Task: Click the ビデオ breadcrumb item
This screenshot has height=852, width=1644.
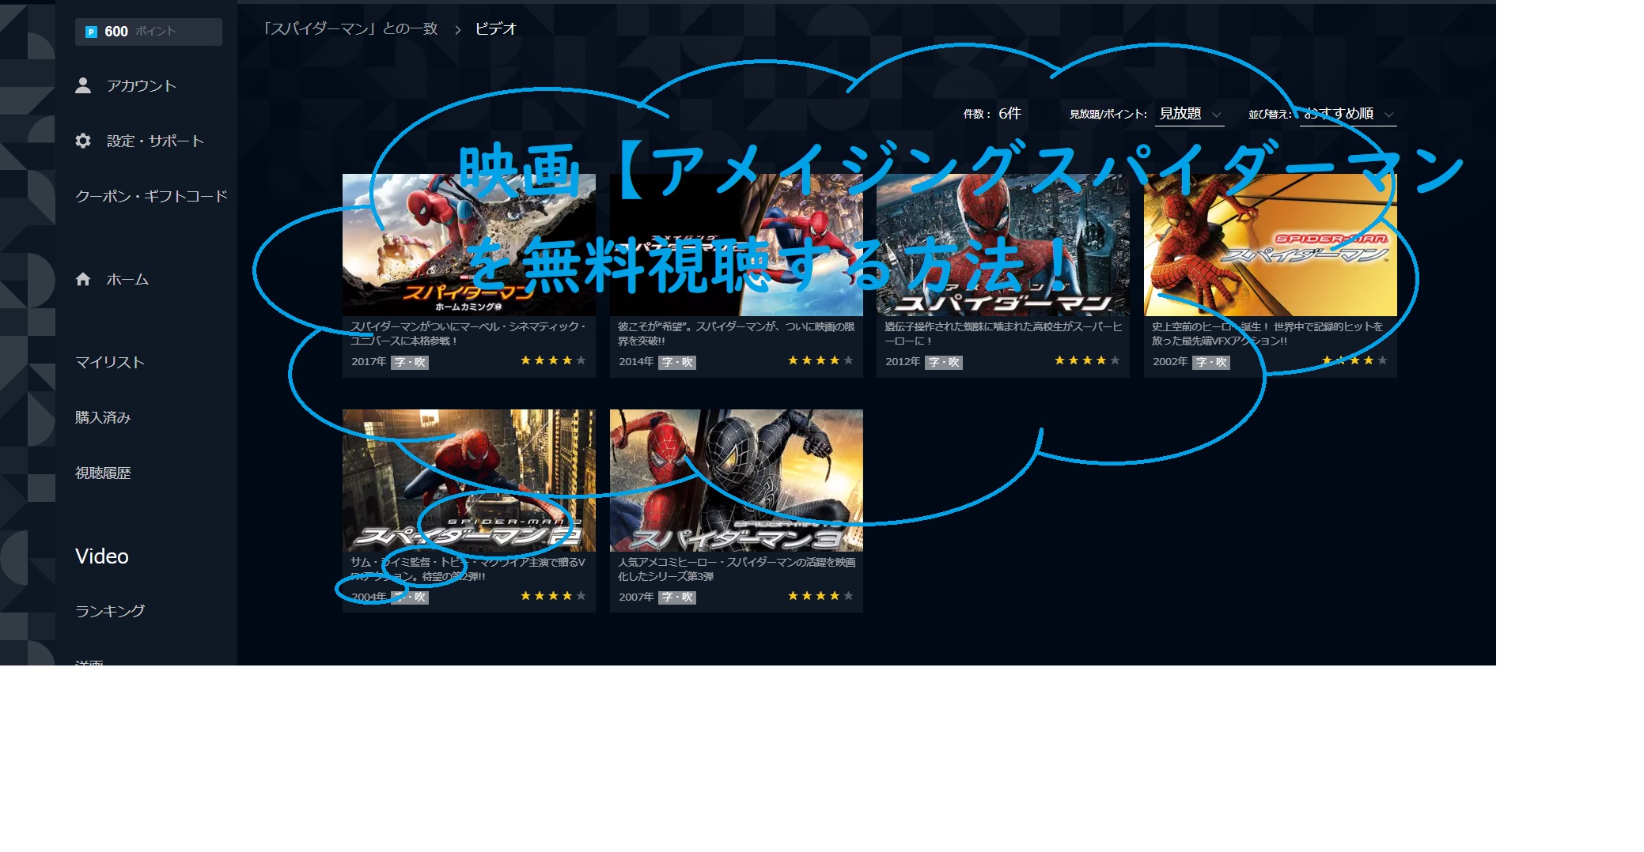Action: click(495, 28)
